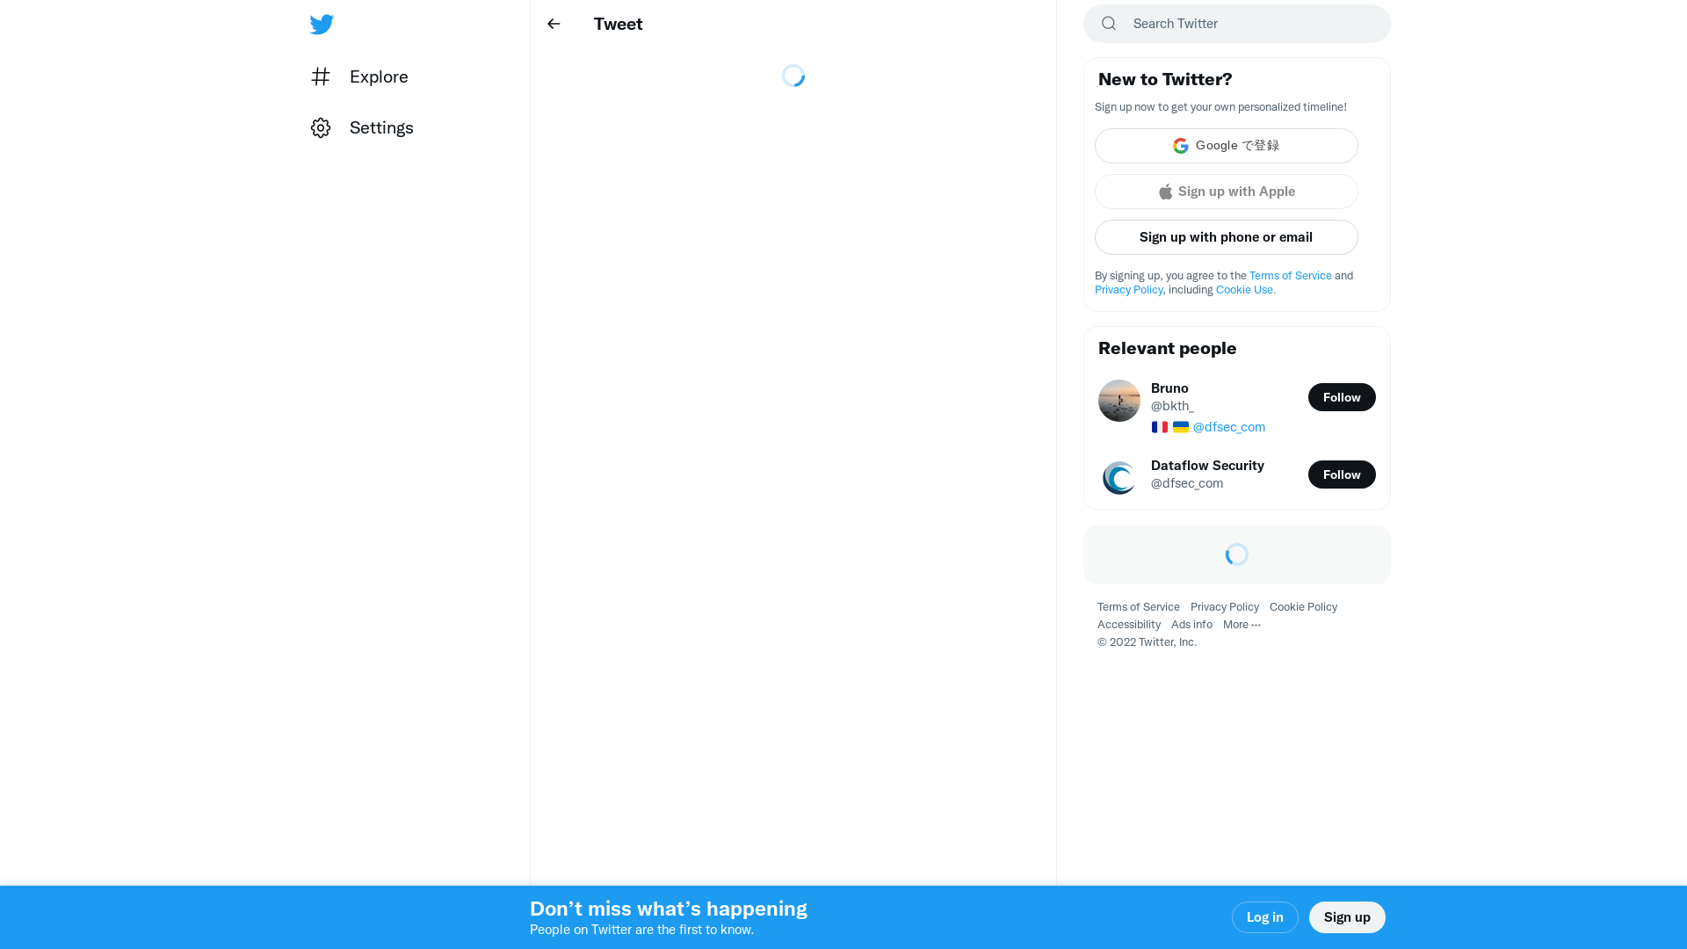This screenshot has height=949, width=1687.
Task: Open Bruno's profile avatar
Action: (x=1119, y=400)
